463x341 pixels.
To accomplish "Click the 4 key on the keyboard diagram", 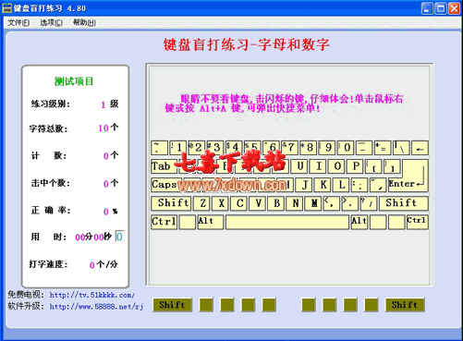I will [234, 148].
